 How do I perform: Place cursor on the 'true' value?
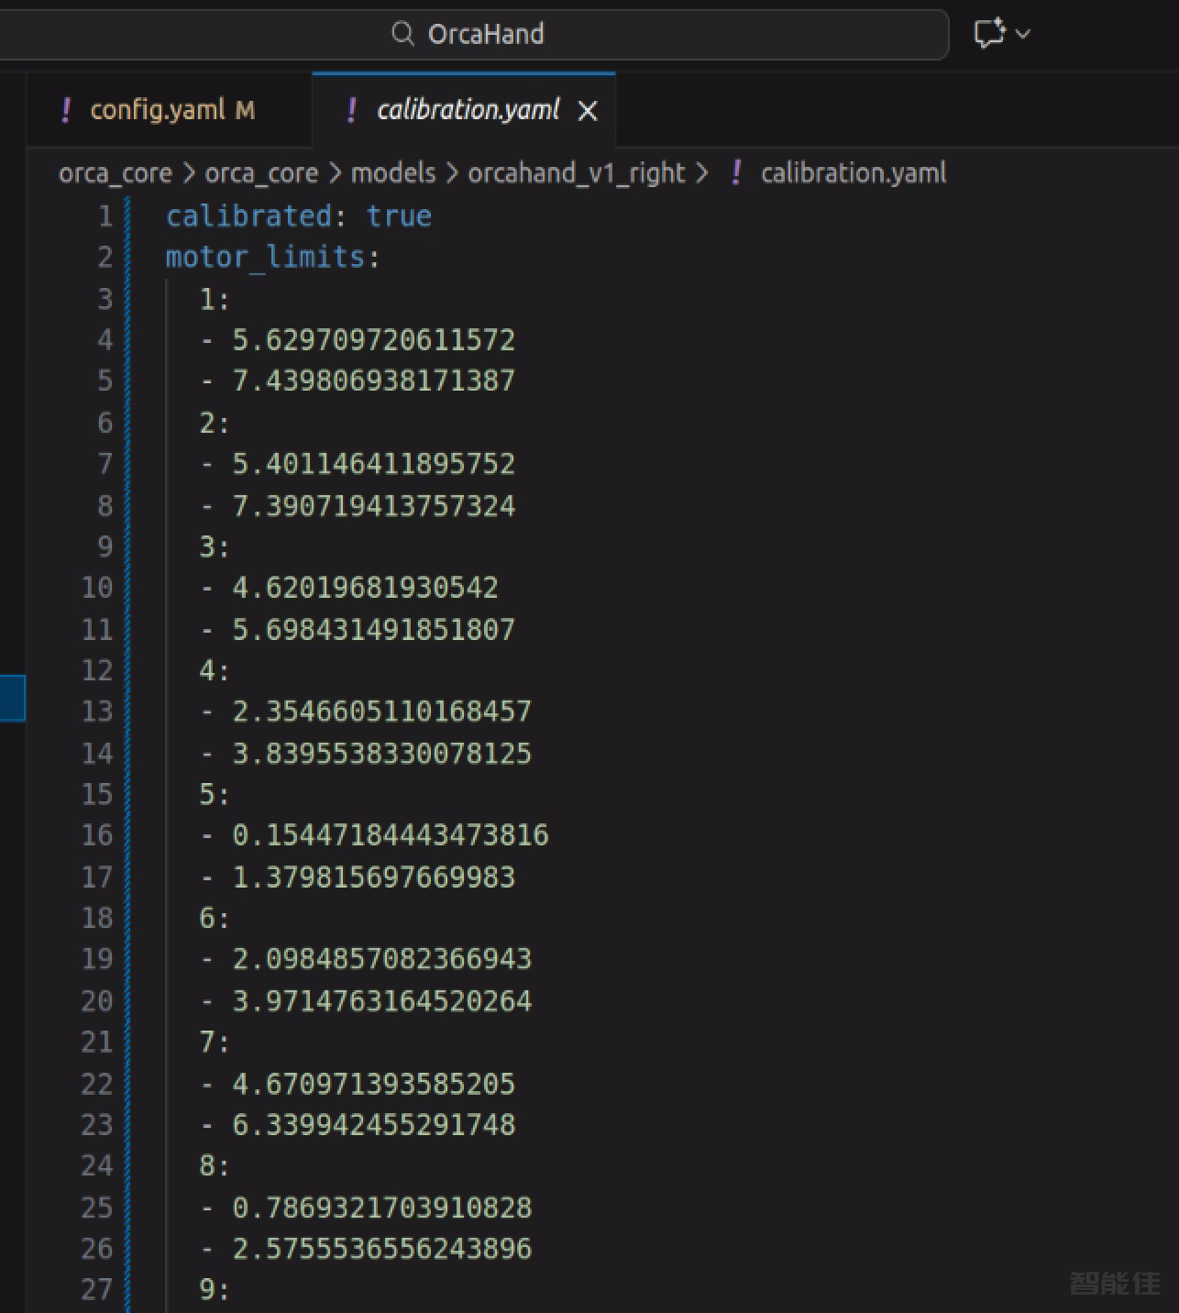(x=399, y=216)
